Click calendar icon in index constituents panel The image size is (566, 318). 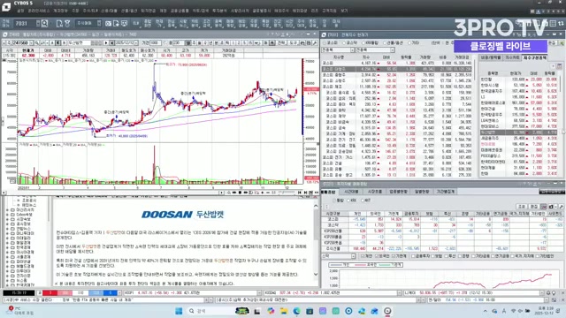(x=559, y=66)
